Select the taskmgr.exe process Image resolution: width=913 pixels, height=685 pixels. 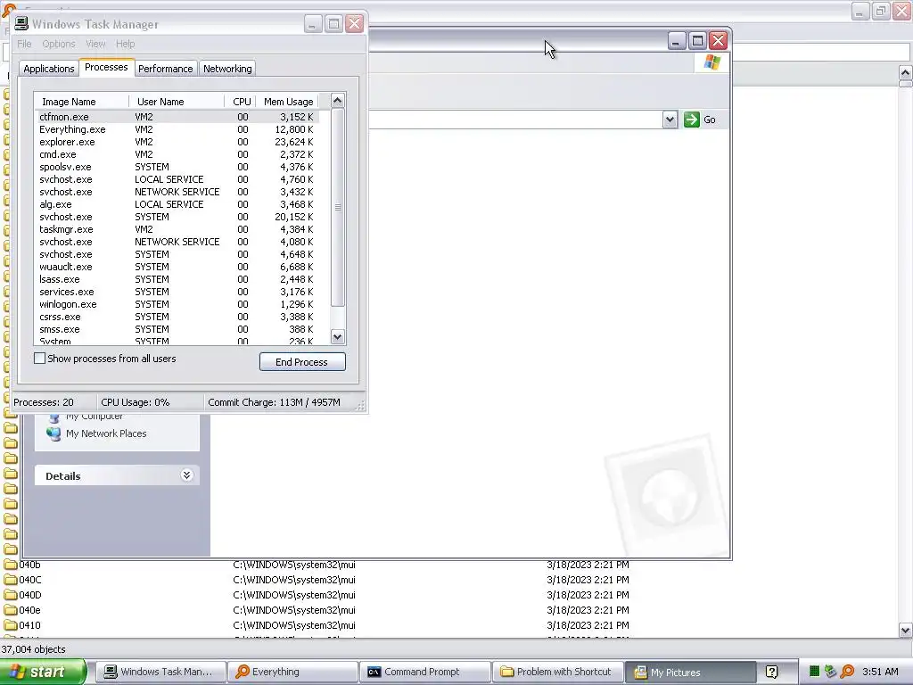pos(177,229)
